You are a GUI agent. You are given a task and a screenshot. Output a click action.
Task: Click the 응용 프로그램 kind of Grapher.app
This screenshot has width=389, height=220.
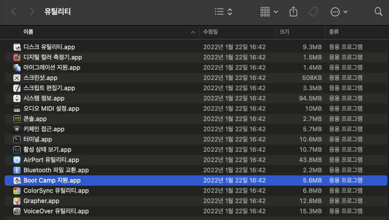point(346,201)
